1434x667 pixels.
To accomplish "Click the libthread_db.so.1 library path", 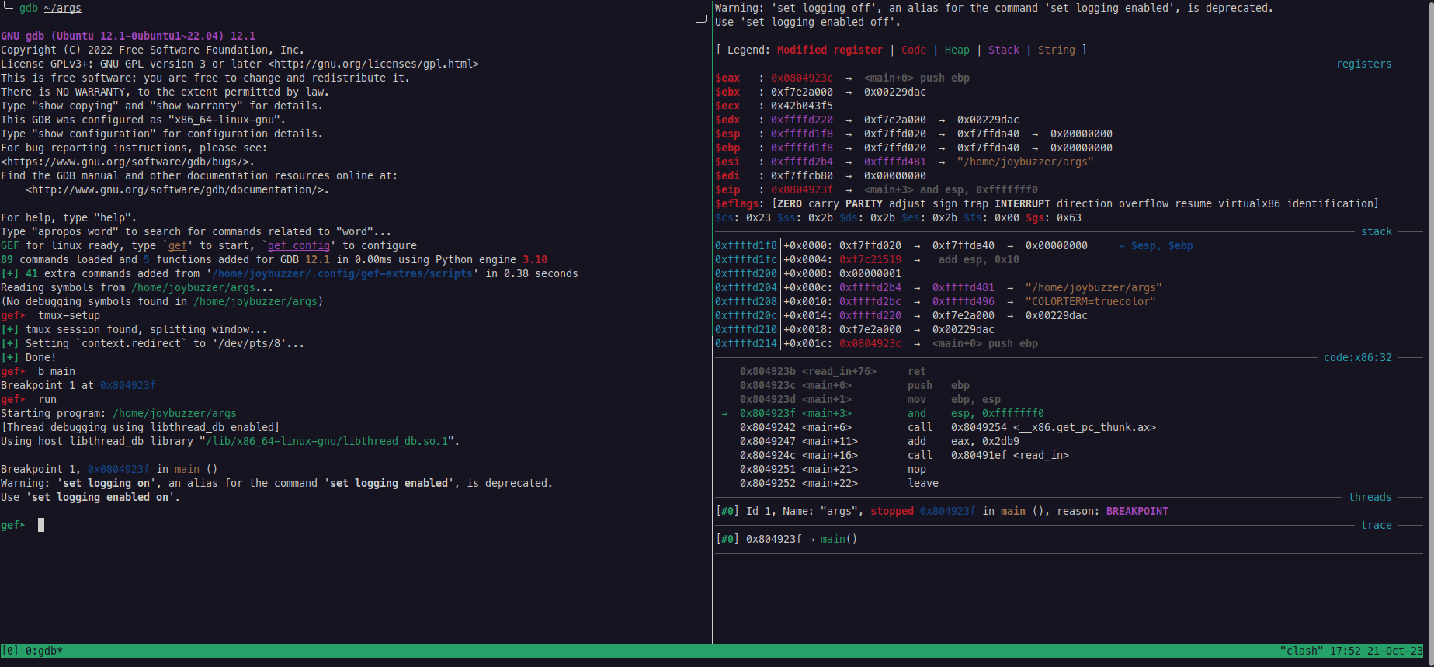I will (327, 441).
